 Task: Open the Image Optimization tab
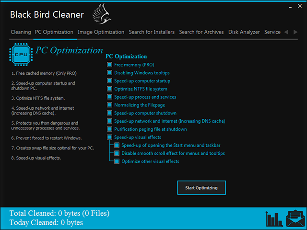[x=101, y=32]
